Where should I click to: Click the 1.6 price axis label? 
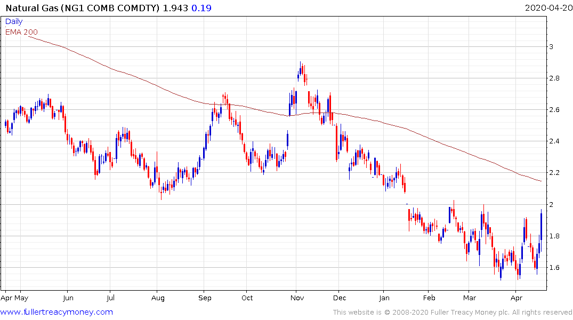pyautogui.click(x=558, y=268)
